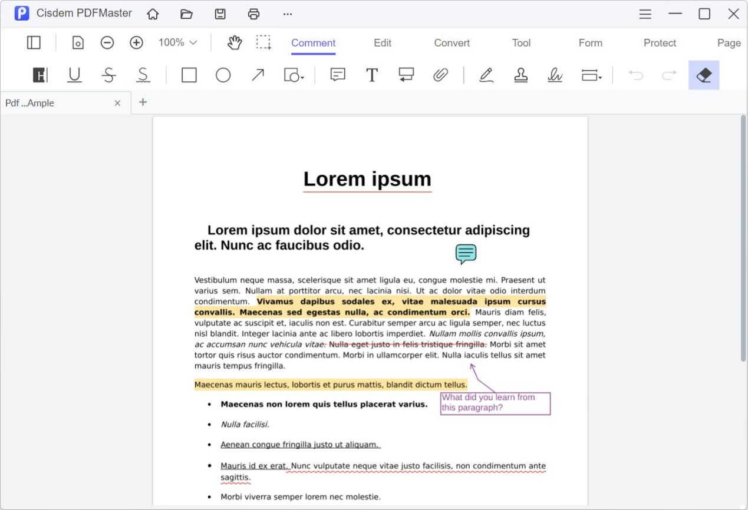
Task: Save the document with the disk icon
Action: (220, 14)
